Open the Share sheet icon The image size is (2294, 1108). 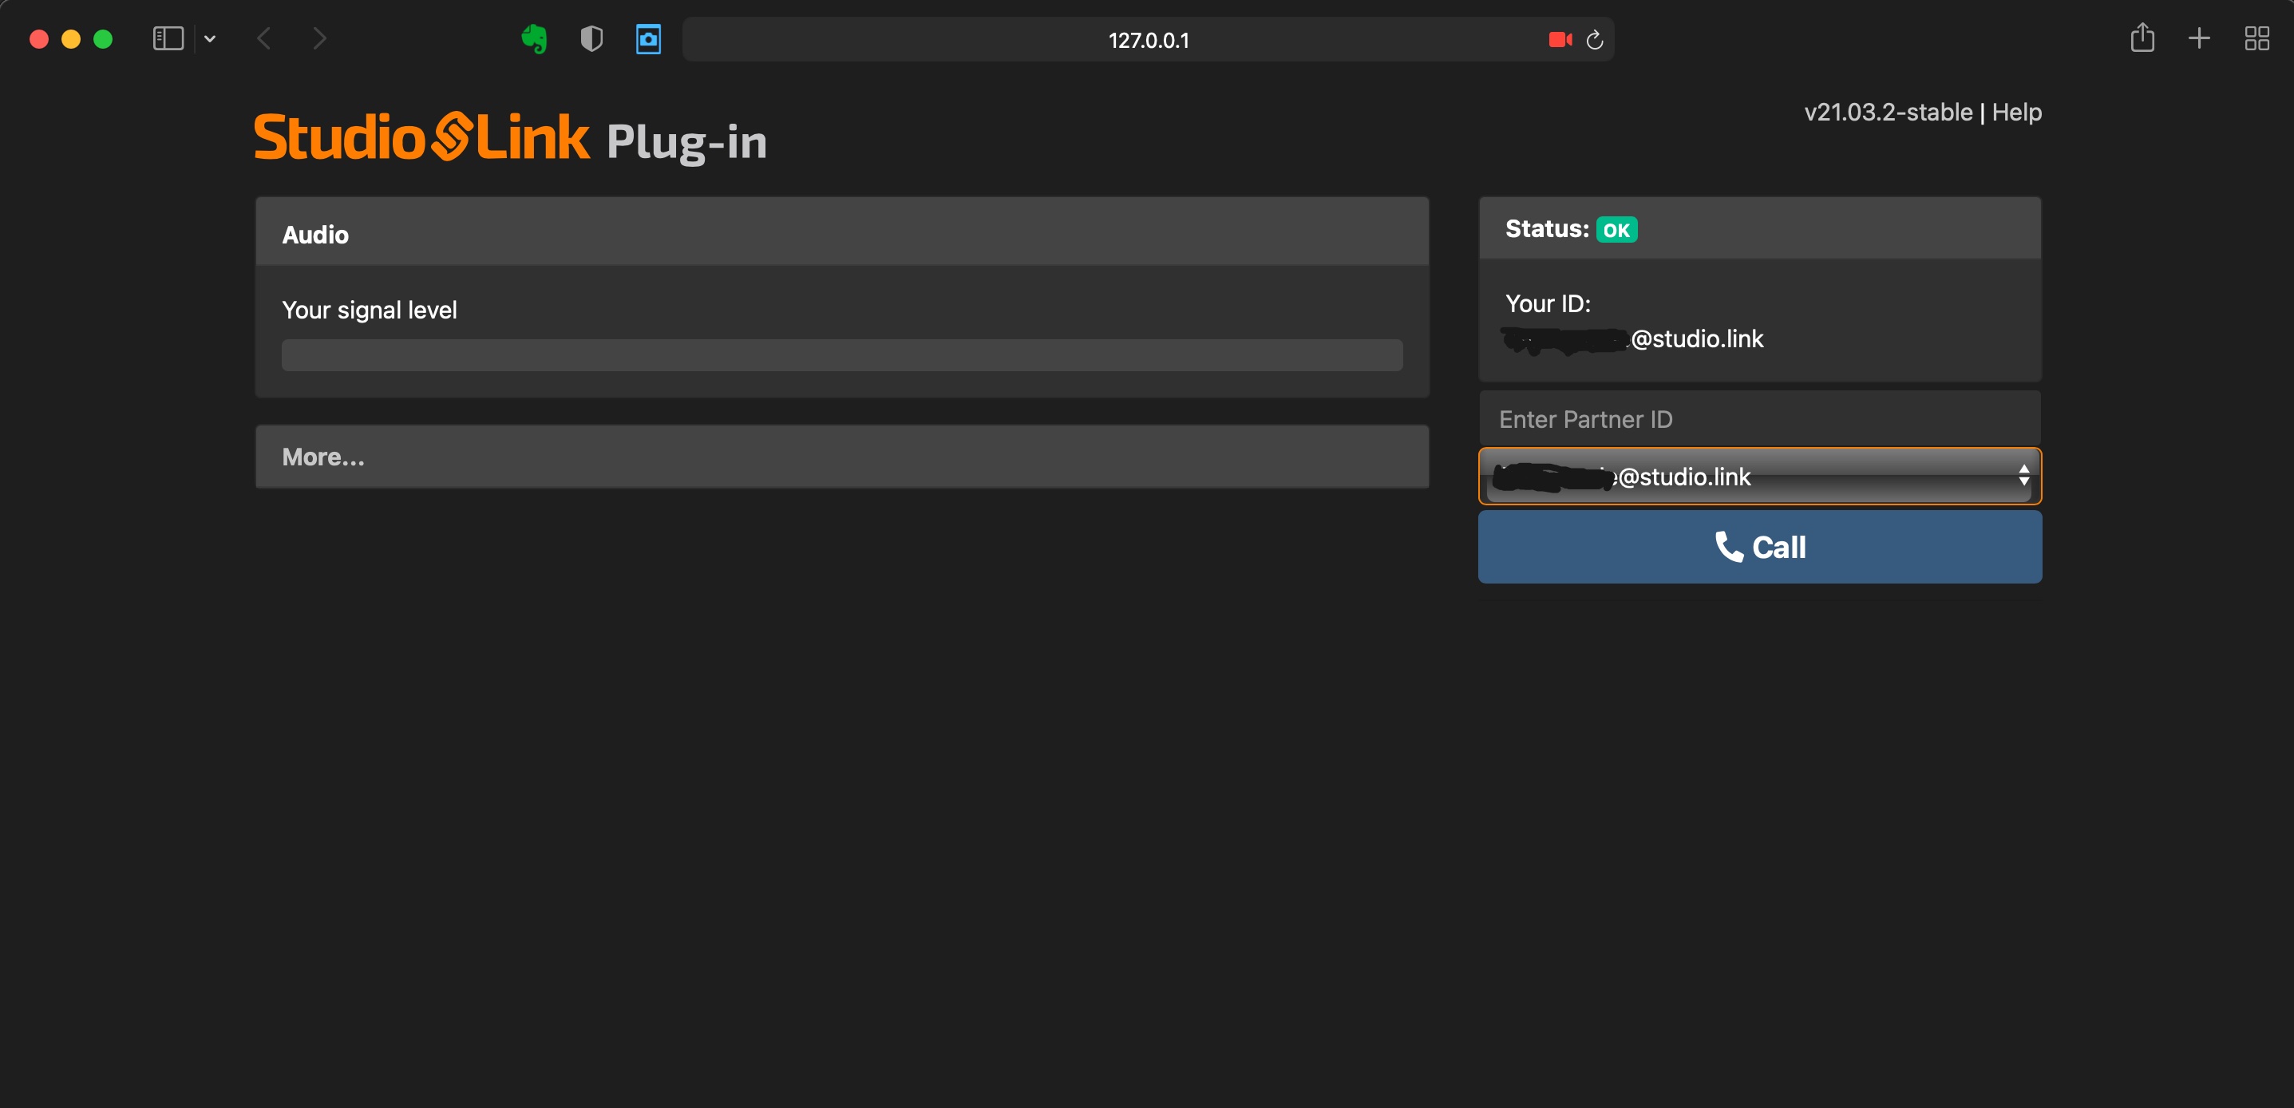pyautogui.click(x=2142, y=38)
